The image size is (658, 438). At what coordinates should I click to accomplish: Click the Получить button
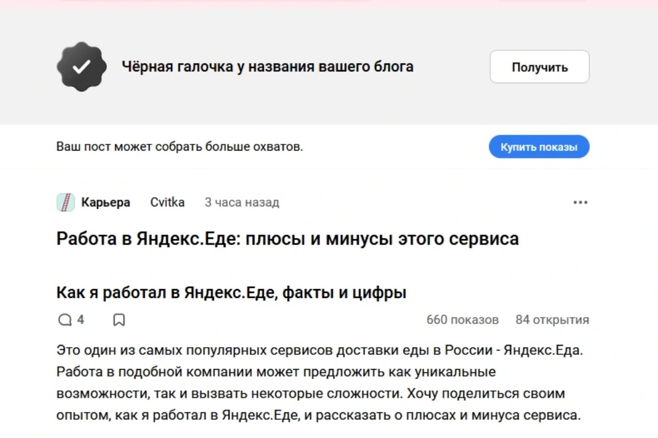pyautogui.click(x=540, y=67)
